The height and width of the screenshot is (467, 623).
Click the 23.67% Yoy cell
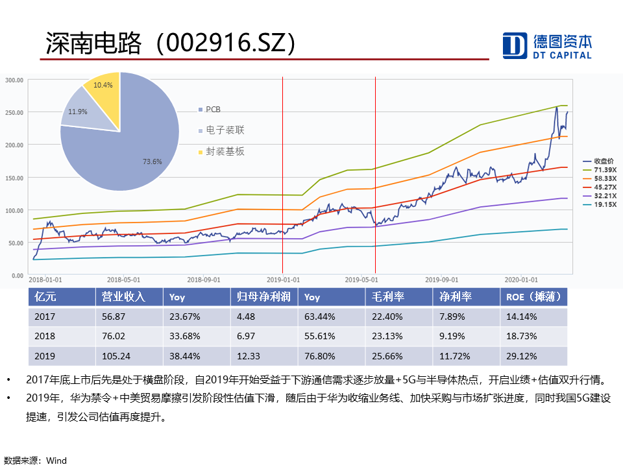tap(197, 317)
